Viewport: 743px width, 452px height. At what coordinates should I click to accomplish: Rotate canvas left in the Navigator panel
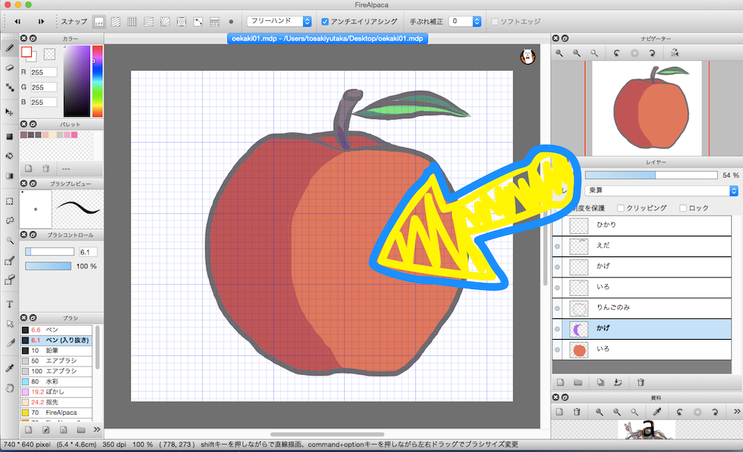point(617,53)
